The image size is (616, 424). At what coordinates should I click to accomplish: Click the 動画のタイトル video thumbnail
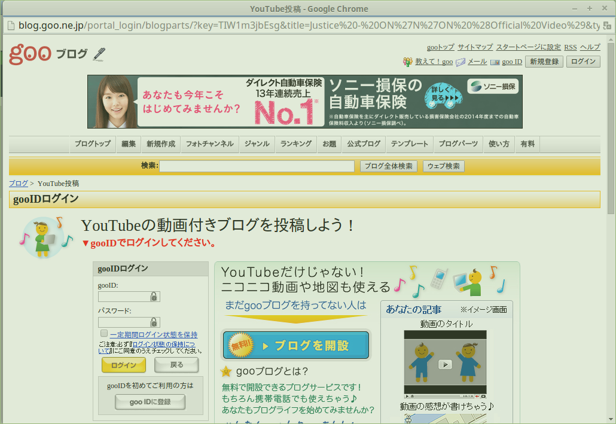[445, 365]
